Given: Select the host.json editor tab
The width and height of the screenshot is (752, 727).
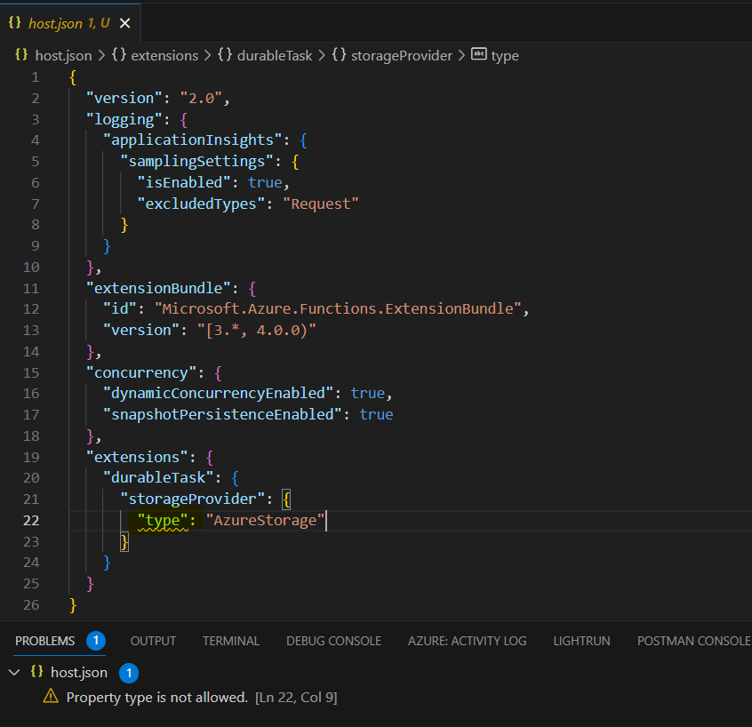Looking at the screenshot, I should pos(70,23).
